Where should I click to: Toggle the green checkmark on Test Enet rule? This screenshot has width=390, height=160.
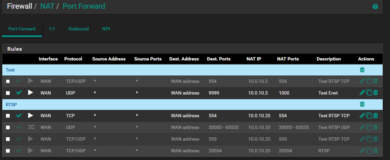tap(19, 93)
